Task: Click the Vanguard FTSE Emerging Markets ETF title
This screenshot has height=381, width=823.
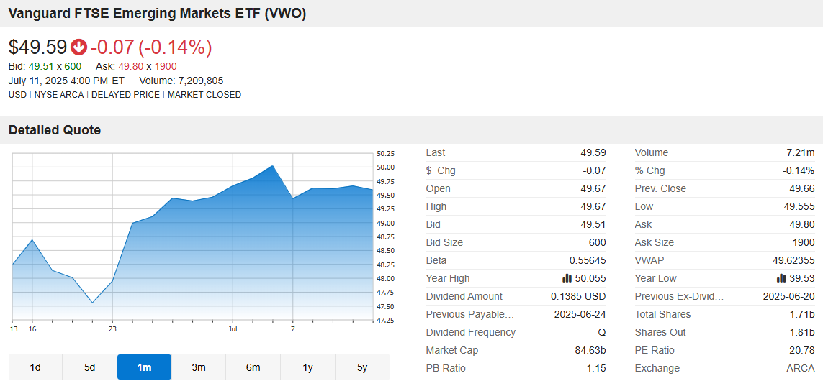Action: tap(157, 14)
